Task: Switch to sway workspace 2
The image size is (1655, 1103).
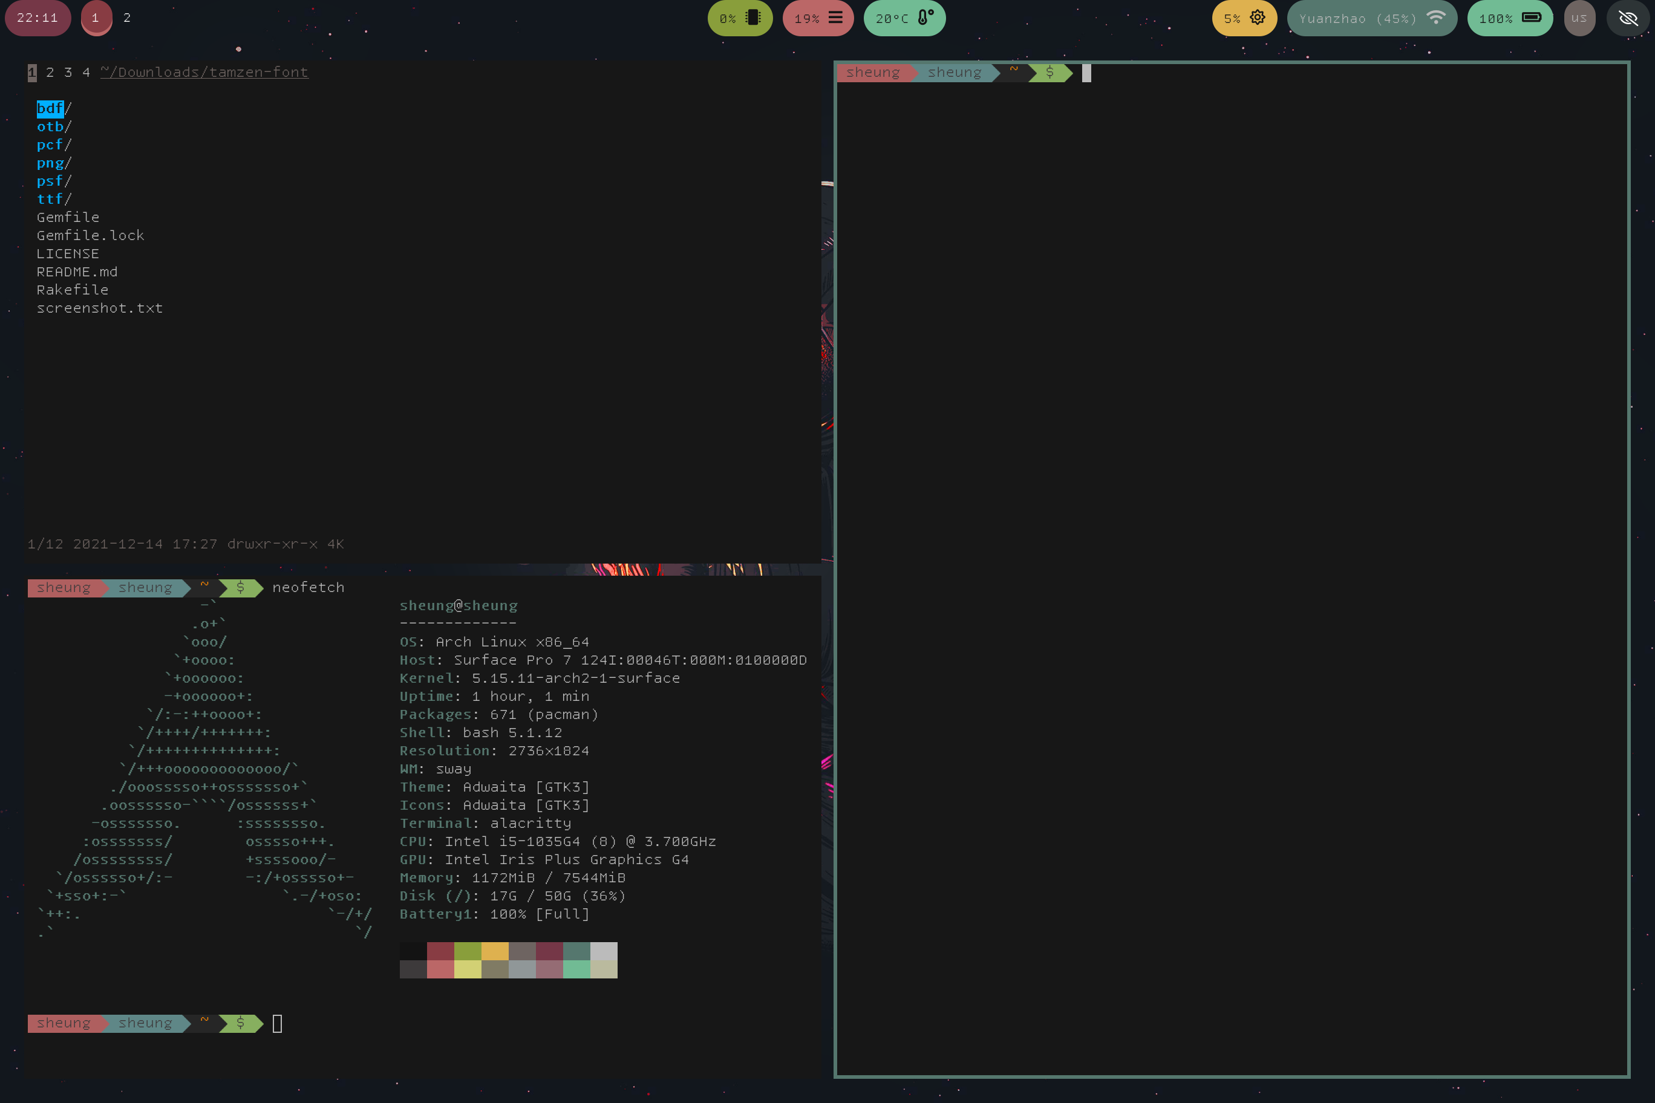Action: pos(126,18)
